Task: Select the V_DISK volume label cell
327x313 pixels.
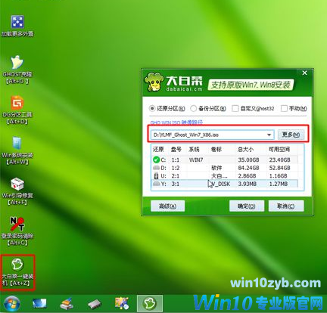Action: 220,184
